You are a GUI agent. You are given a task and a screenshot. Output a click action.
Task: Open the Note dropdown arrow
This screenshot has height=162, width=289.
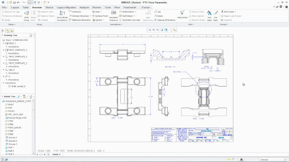[x=101, y=12]
